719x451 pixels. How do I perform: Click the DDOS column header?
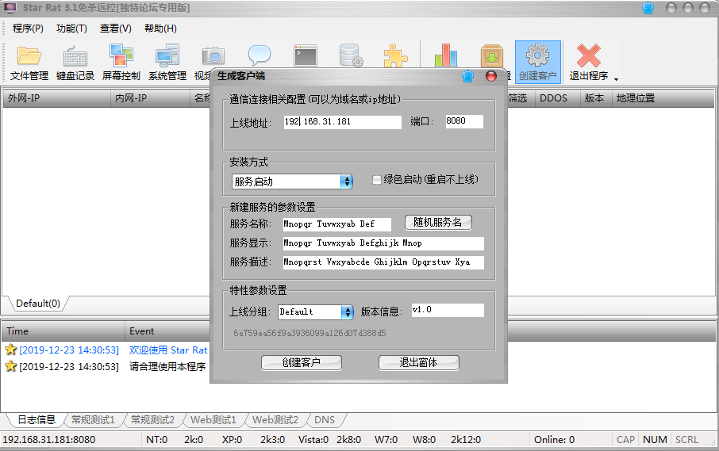(557, 98)
